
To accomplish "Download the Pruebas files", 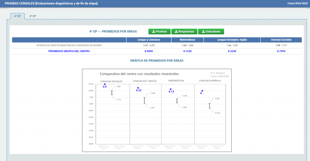I will point(160,31).
